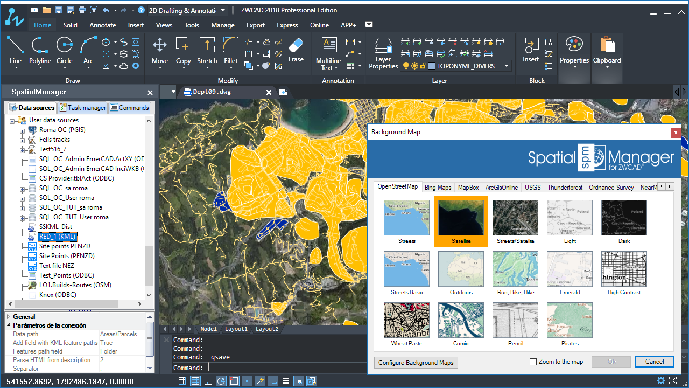
Task: Toggle lineweight display in status bar
Action: [286, 381]
